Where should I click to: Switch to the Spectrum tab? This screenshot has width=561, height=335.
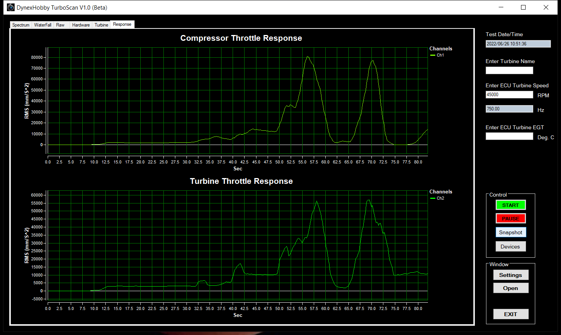pos(21,25)
